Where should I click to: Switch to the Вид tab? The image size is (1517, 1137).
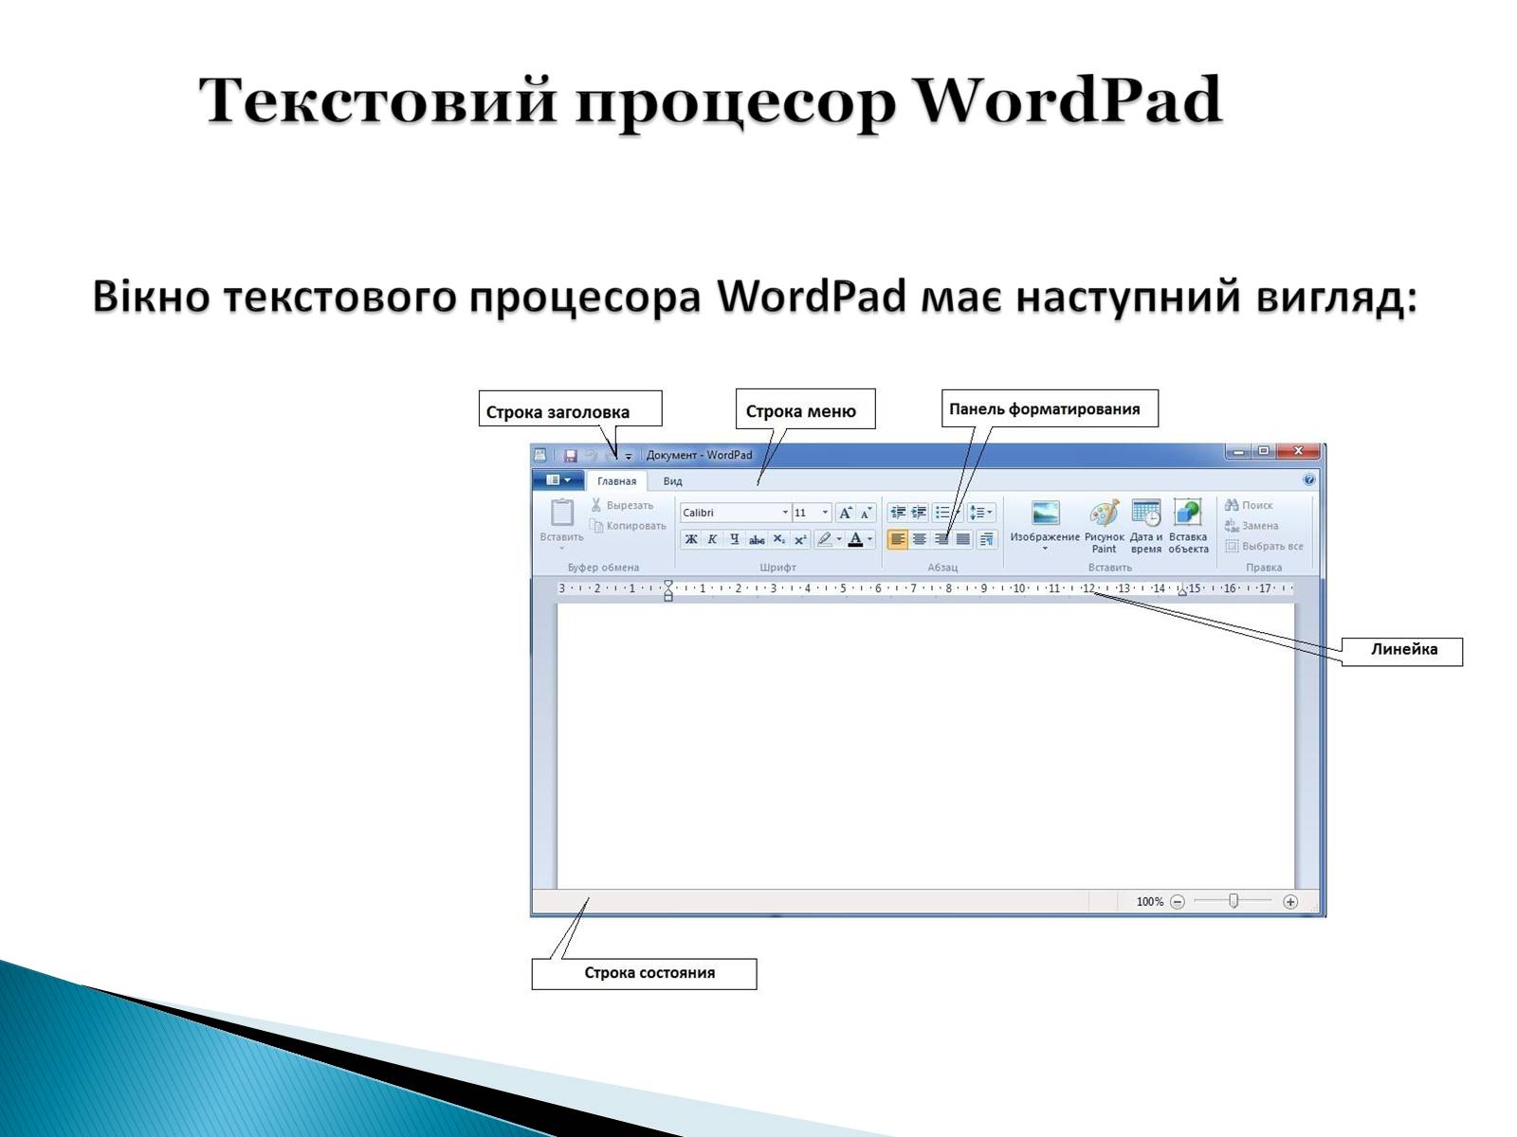point(672,481)
